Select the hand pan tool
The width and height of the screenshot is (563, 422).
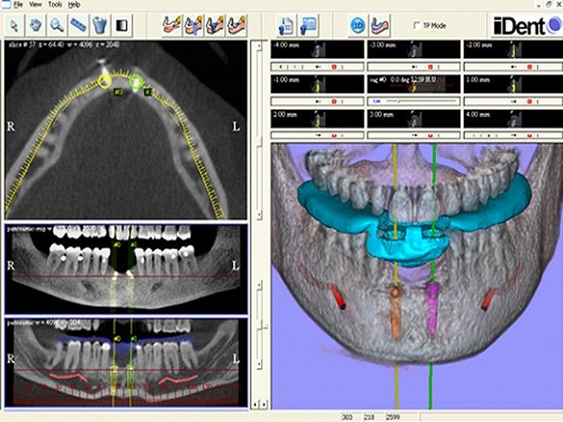coord(35,25)
